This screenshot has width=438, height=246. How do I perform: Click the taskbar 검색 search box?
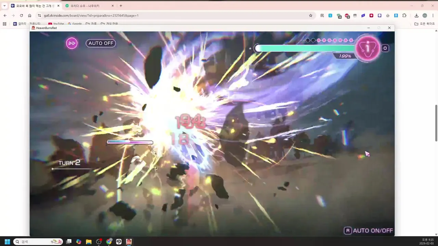tap(38, 242)
